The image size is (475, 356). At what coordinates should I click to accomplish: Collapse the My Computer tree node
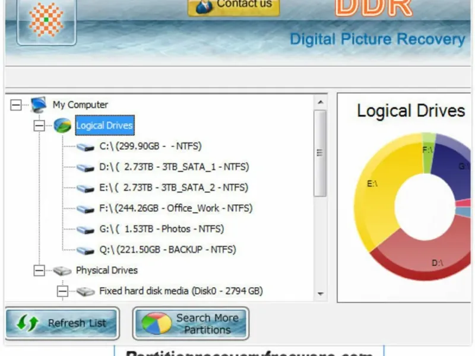[x=16, y=105]
